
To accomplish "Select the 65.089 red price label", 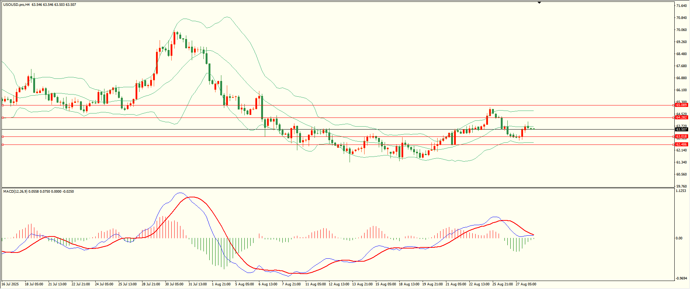I will 682,105.
